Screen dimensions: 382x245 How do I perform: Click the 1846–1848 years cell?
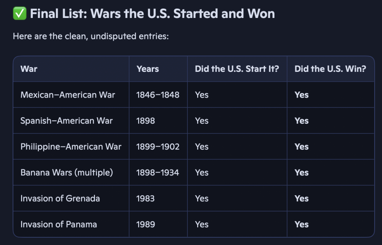(x=158, y=95)
